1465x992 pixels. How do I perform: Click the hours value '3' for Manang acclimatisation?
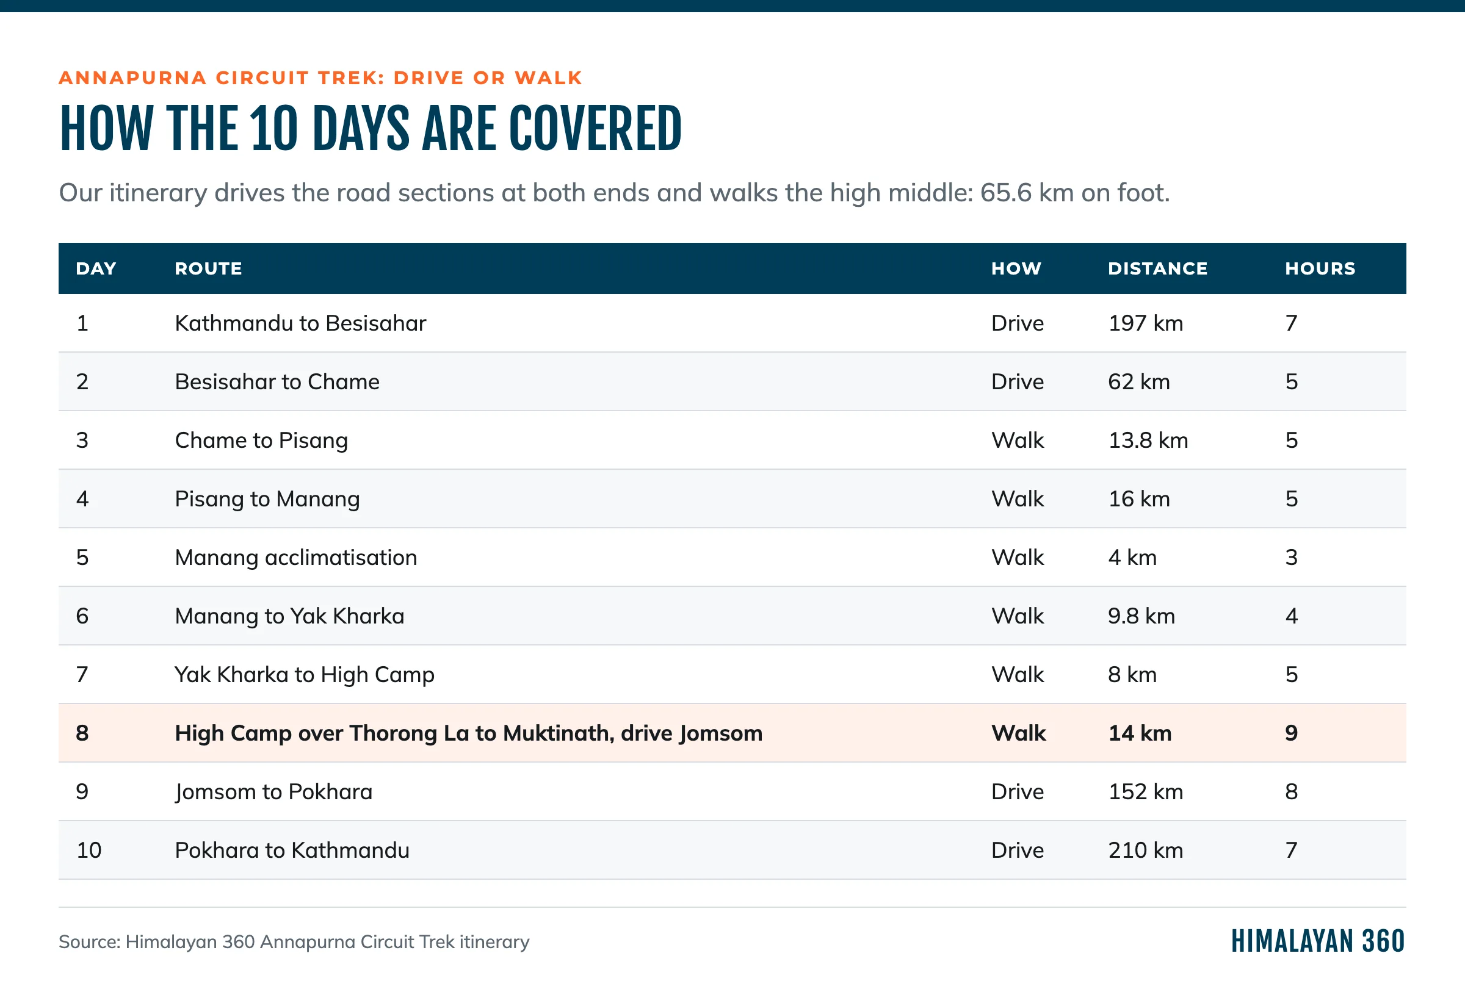pos(1291,558)
